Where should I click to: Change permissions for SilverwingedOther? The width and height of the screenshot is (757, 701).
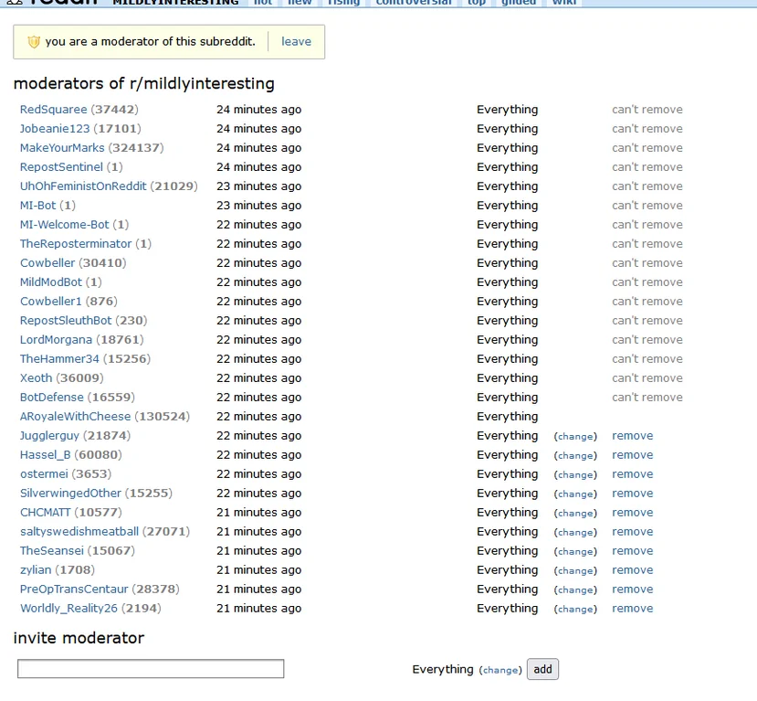pyautogui.click(x=575, y=494)
